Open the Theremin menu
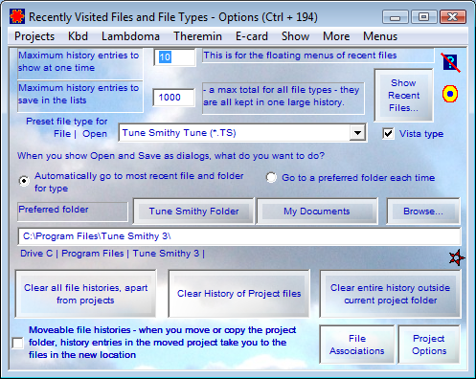Viewport: 476px width, 379px height. click(x=197, y=36)
